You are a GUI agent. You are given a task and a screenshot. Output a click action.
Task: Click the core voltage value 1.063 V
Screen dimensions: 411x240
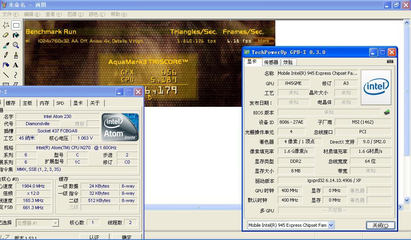point(85,138)
